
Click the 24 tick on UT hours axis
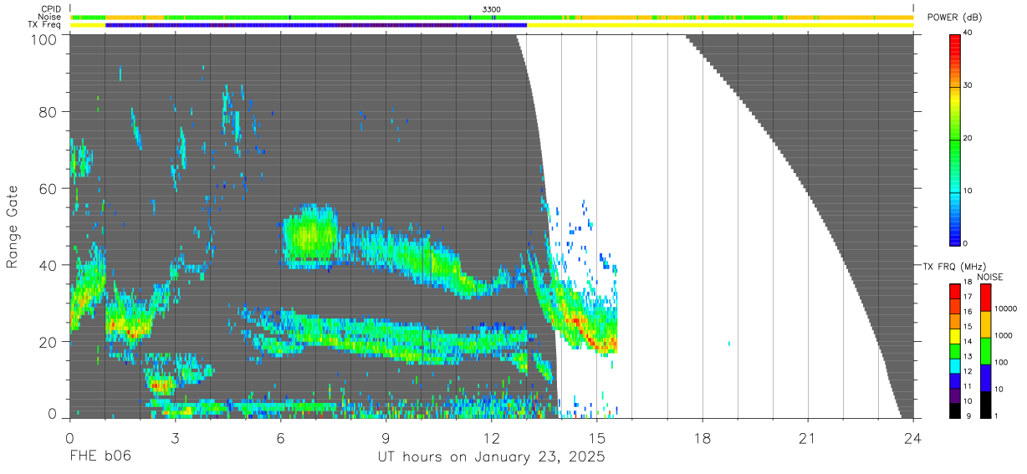pos(913,437)
